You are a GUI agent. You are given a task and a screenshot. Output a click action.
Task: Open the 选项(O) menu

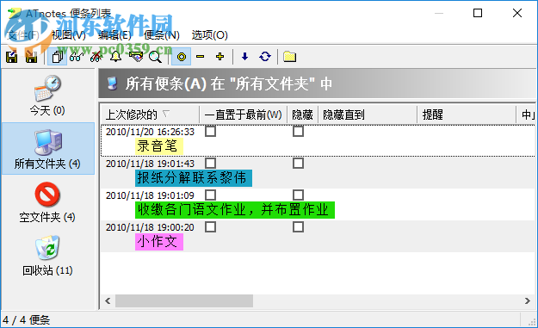click(x=210, y=35)
